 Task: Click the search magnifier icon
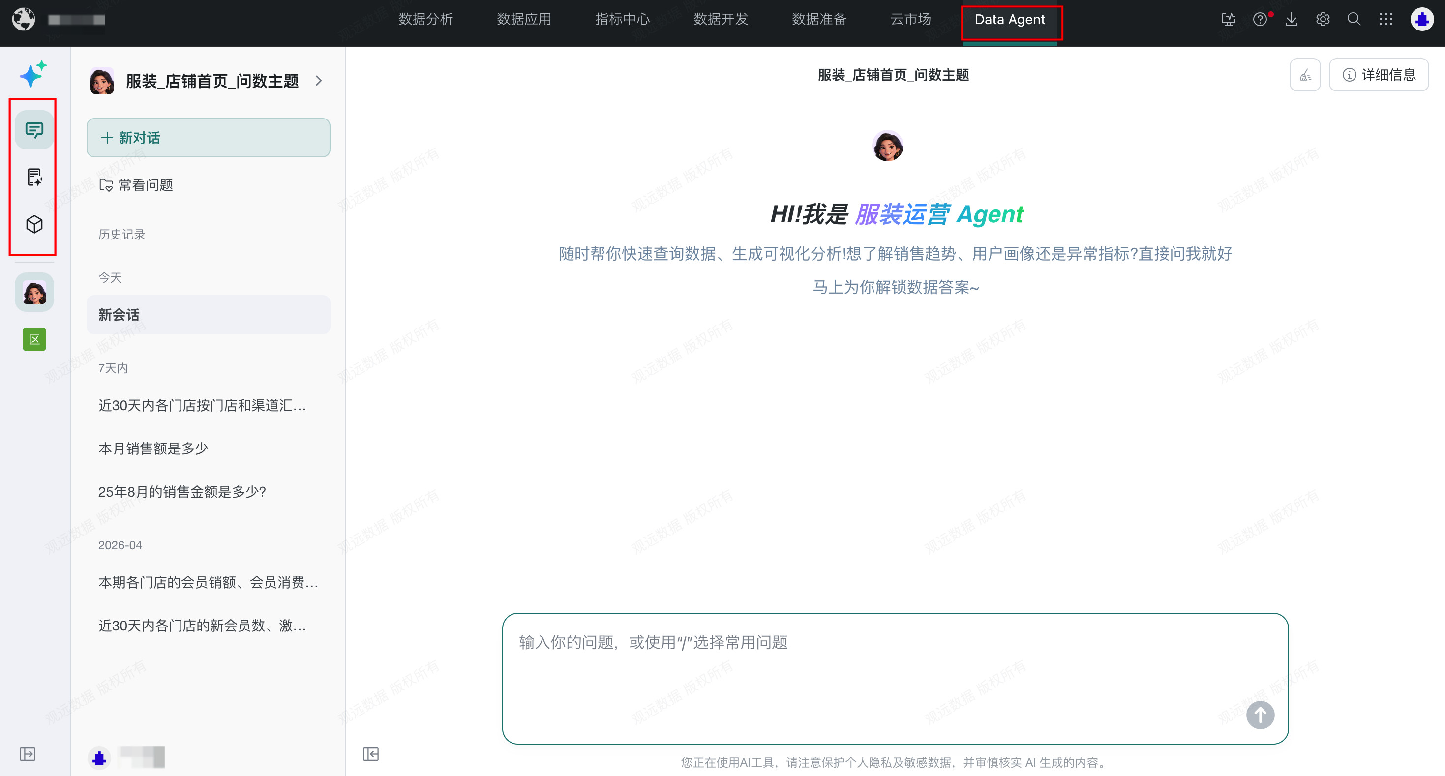pyautogui.click(x=1354, y=20)
